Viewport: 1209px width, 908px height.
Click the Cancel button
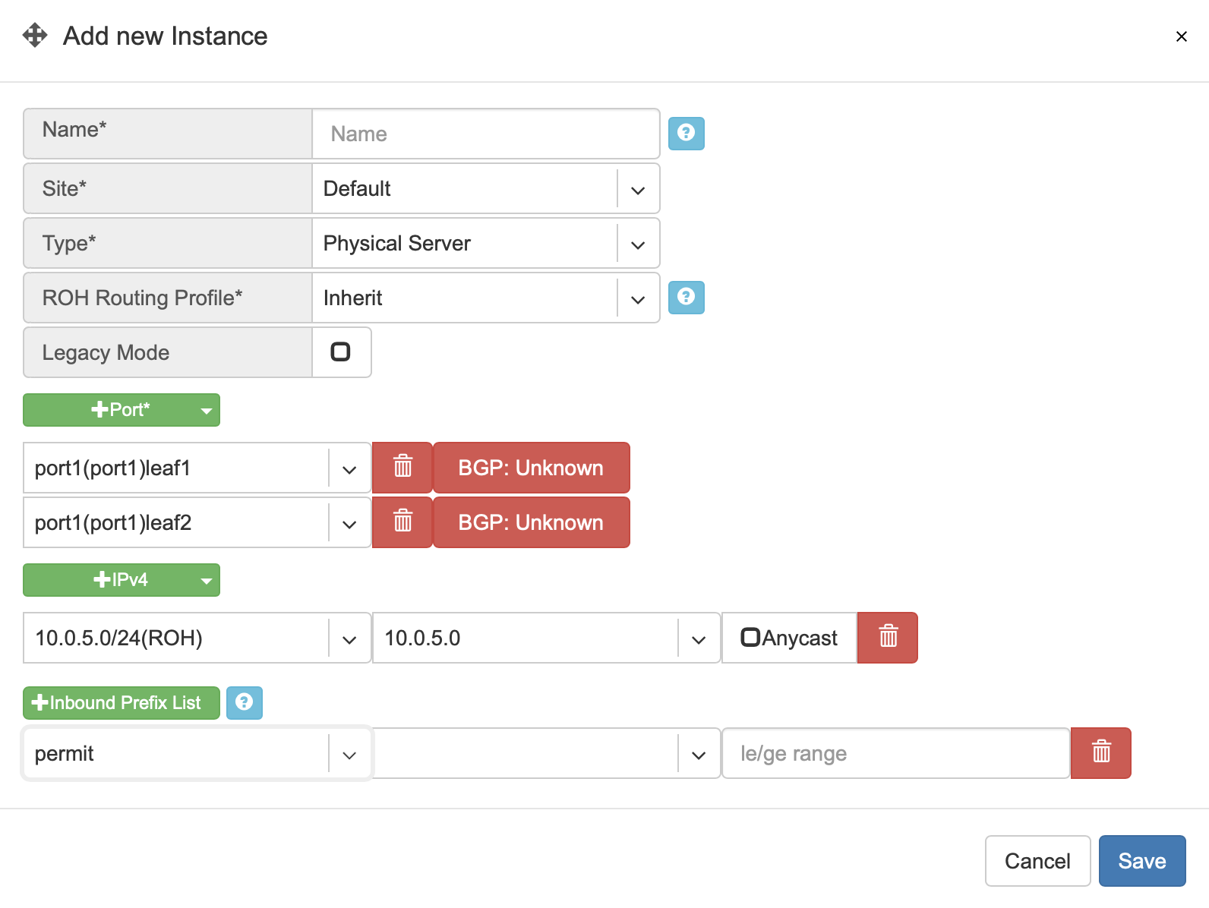1037,861
